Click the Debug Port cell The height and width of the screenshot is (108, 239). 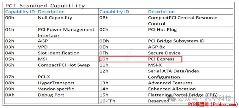coord(51,95)
